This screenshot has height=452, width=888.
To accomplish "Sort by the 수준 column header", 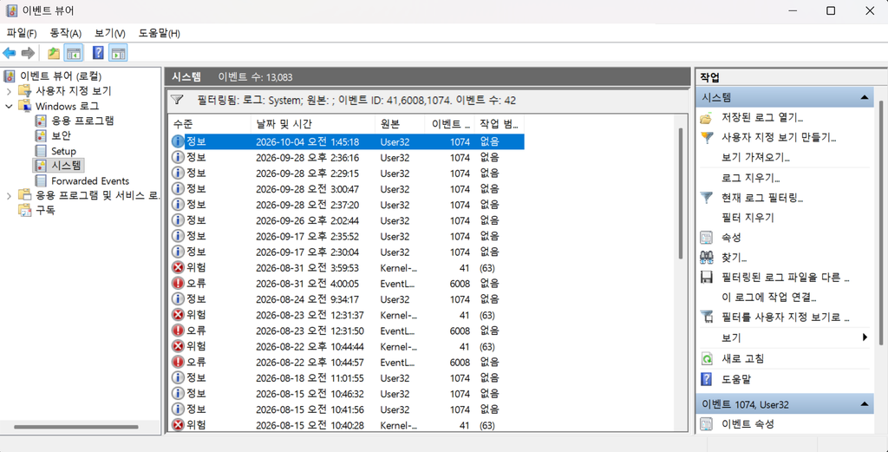I will [x=209, y=124].
